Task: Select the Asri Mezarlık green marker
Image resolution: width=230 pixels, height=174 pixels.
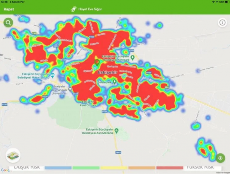Action: (x=116, y=130)
